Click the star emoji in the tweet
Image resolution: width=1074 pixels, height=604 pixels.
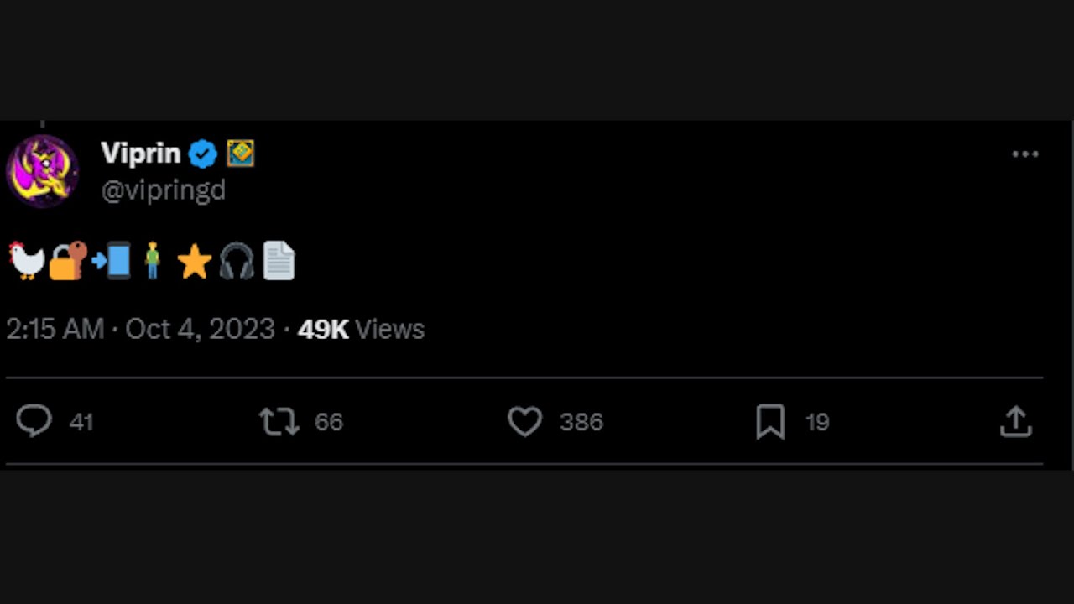coord(195,262)
